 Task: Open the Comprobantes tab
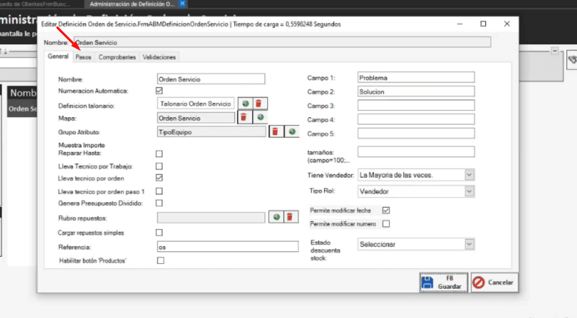coord(117,57)
